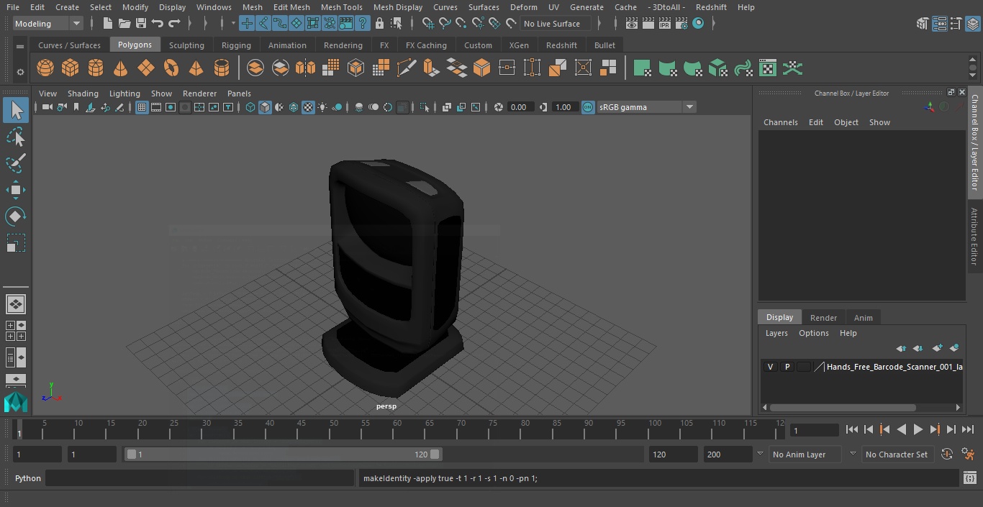Activate the Rotate tool

coord(16,216)
